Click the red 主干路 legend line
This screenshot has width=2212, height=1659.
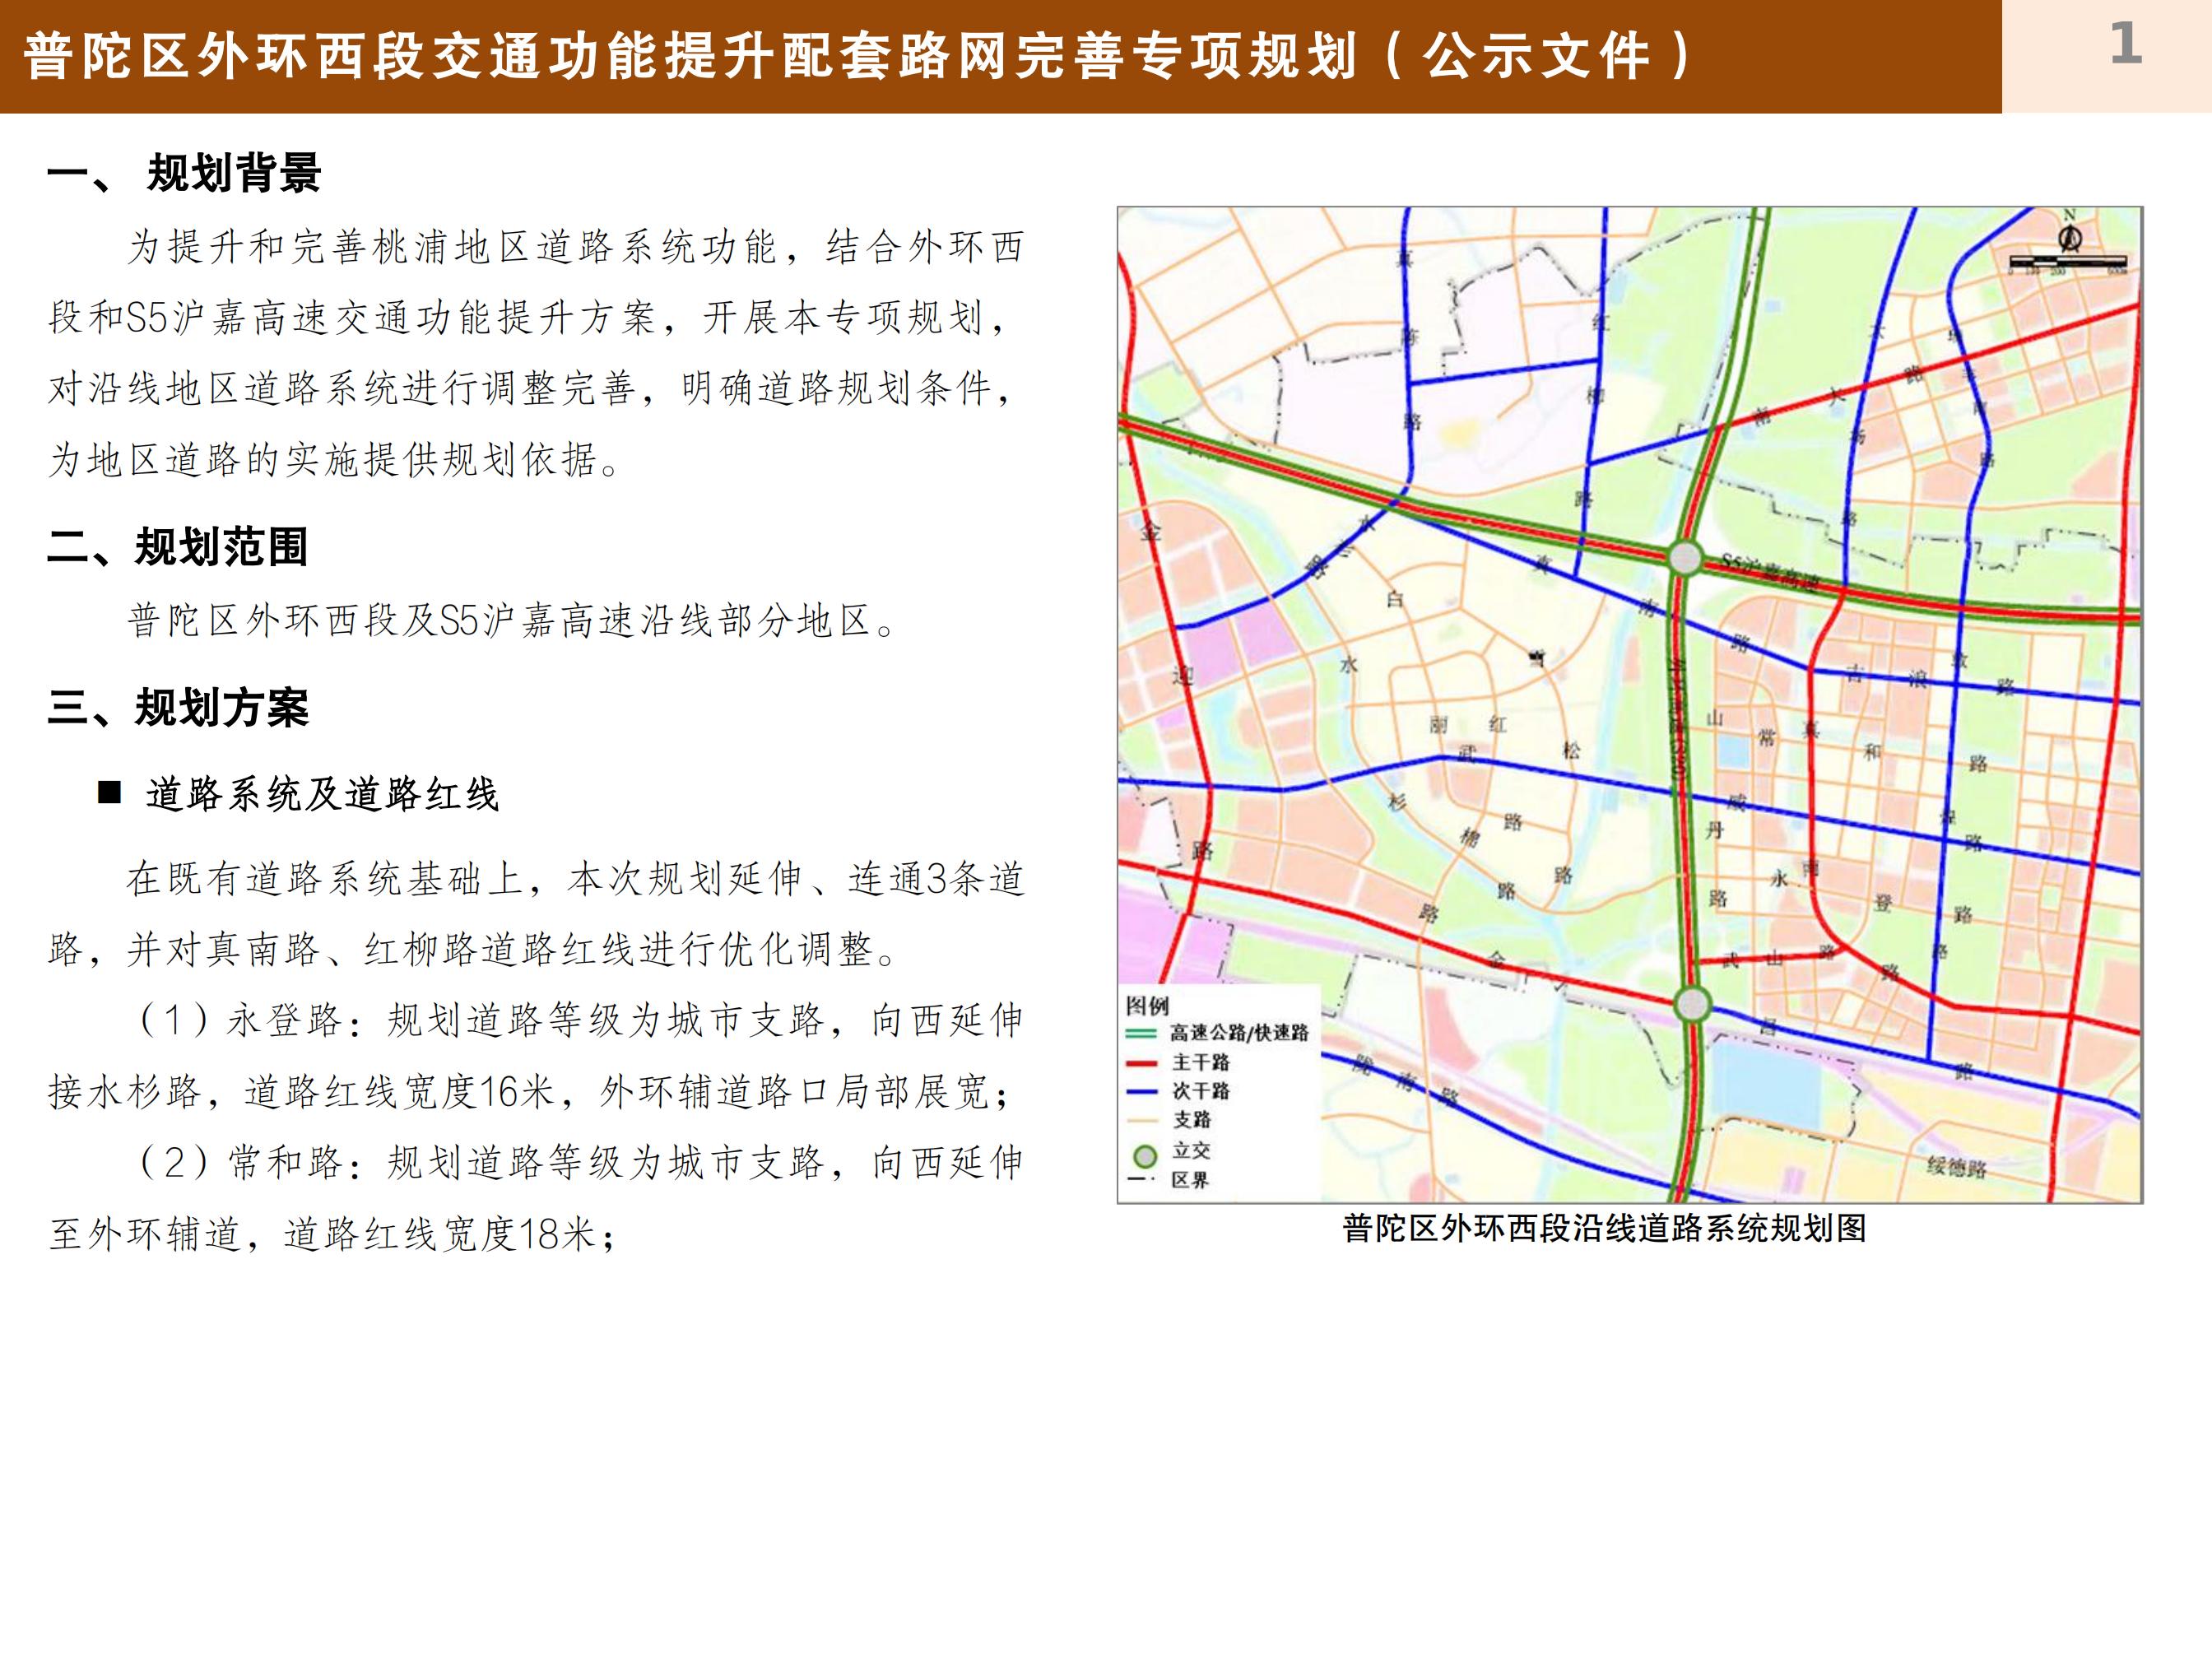pos(1142,1063)
